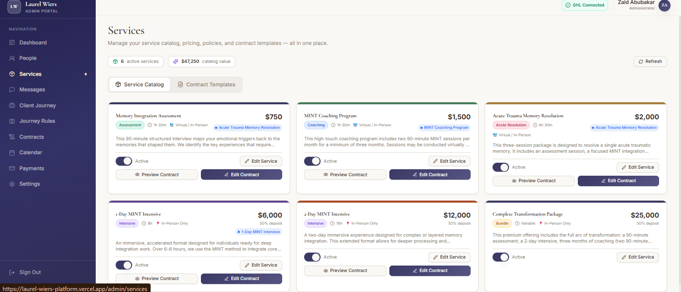
Task: Click the Journey Rules map icon
Action: 12,121
